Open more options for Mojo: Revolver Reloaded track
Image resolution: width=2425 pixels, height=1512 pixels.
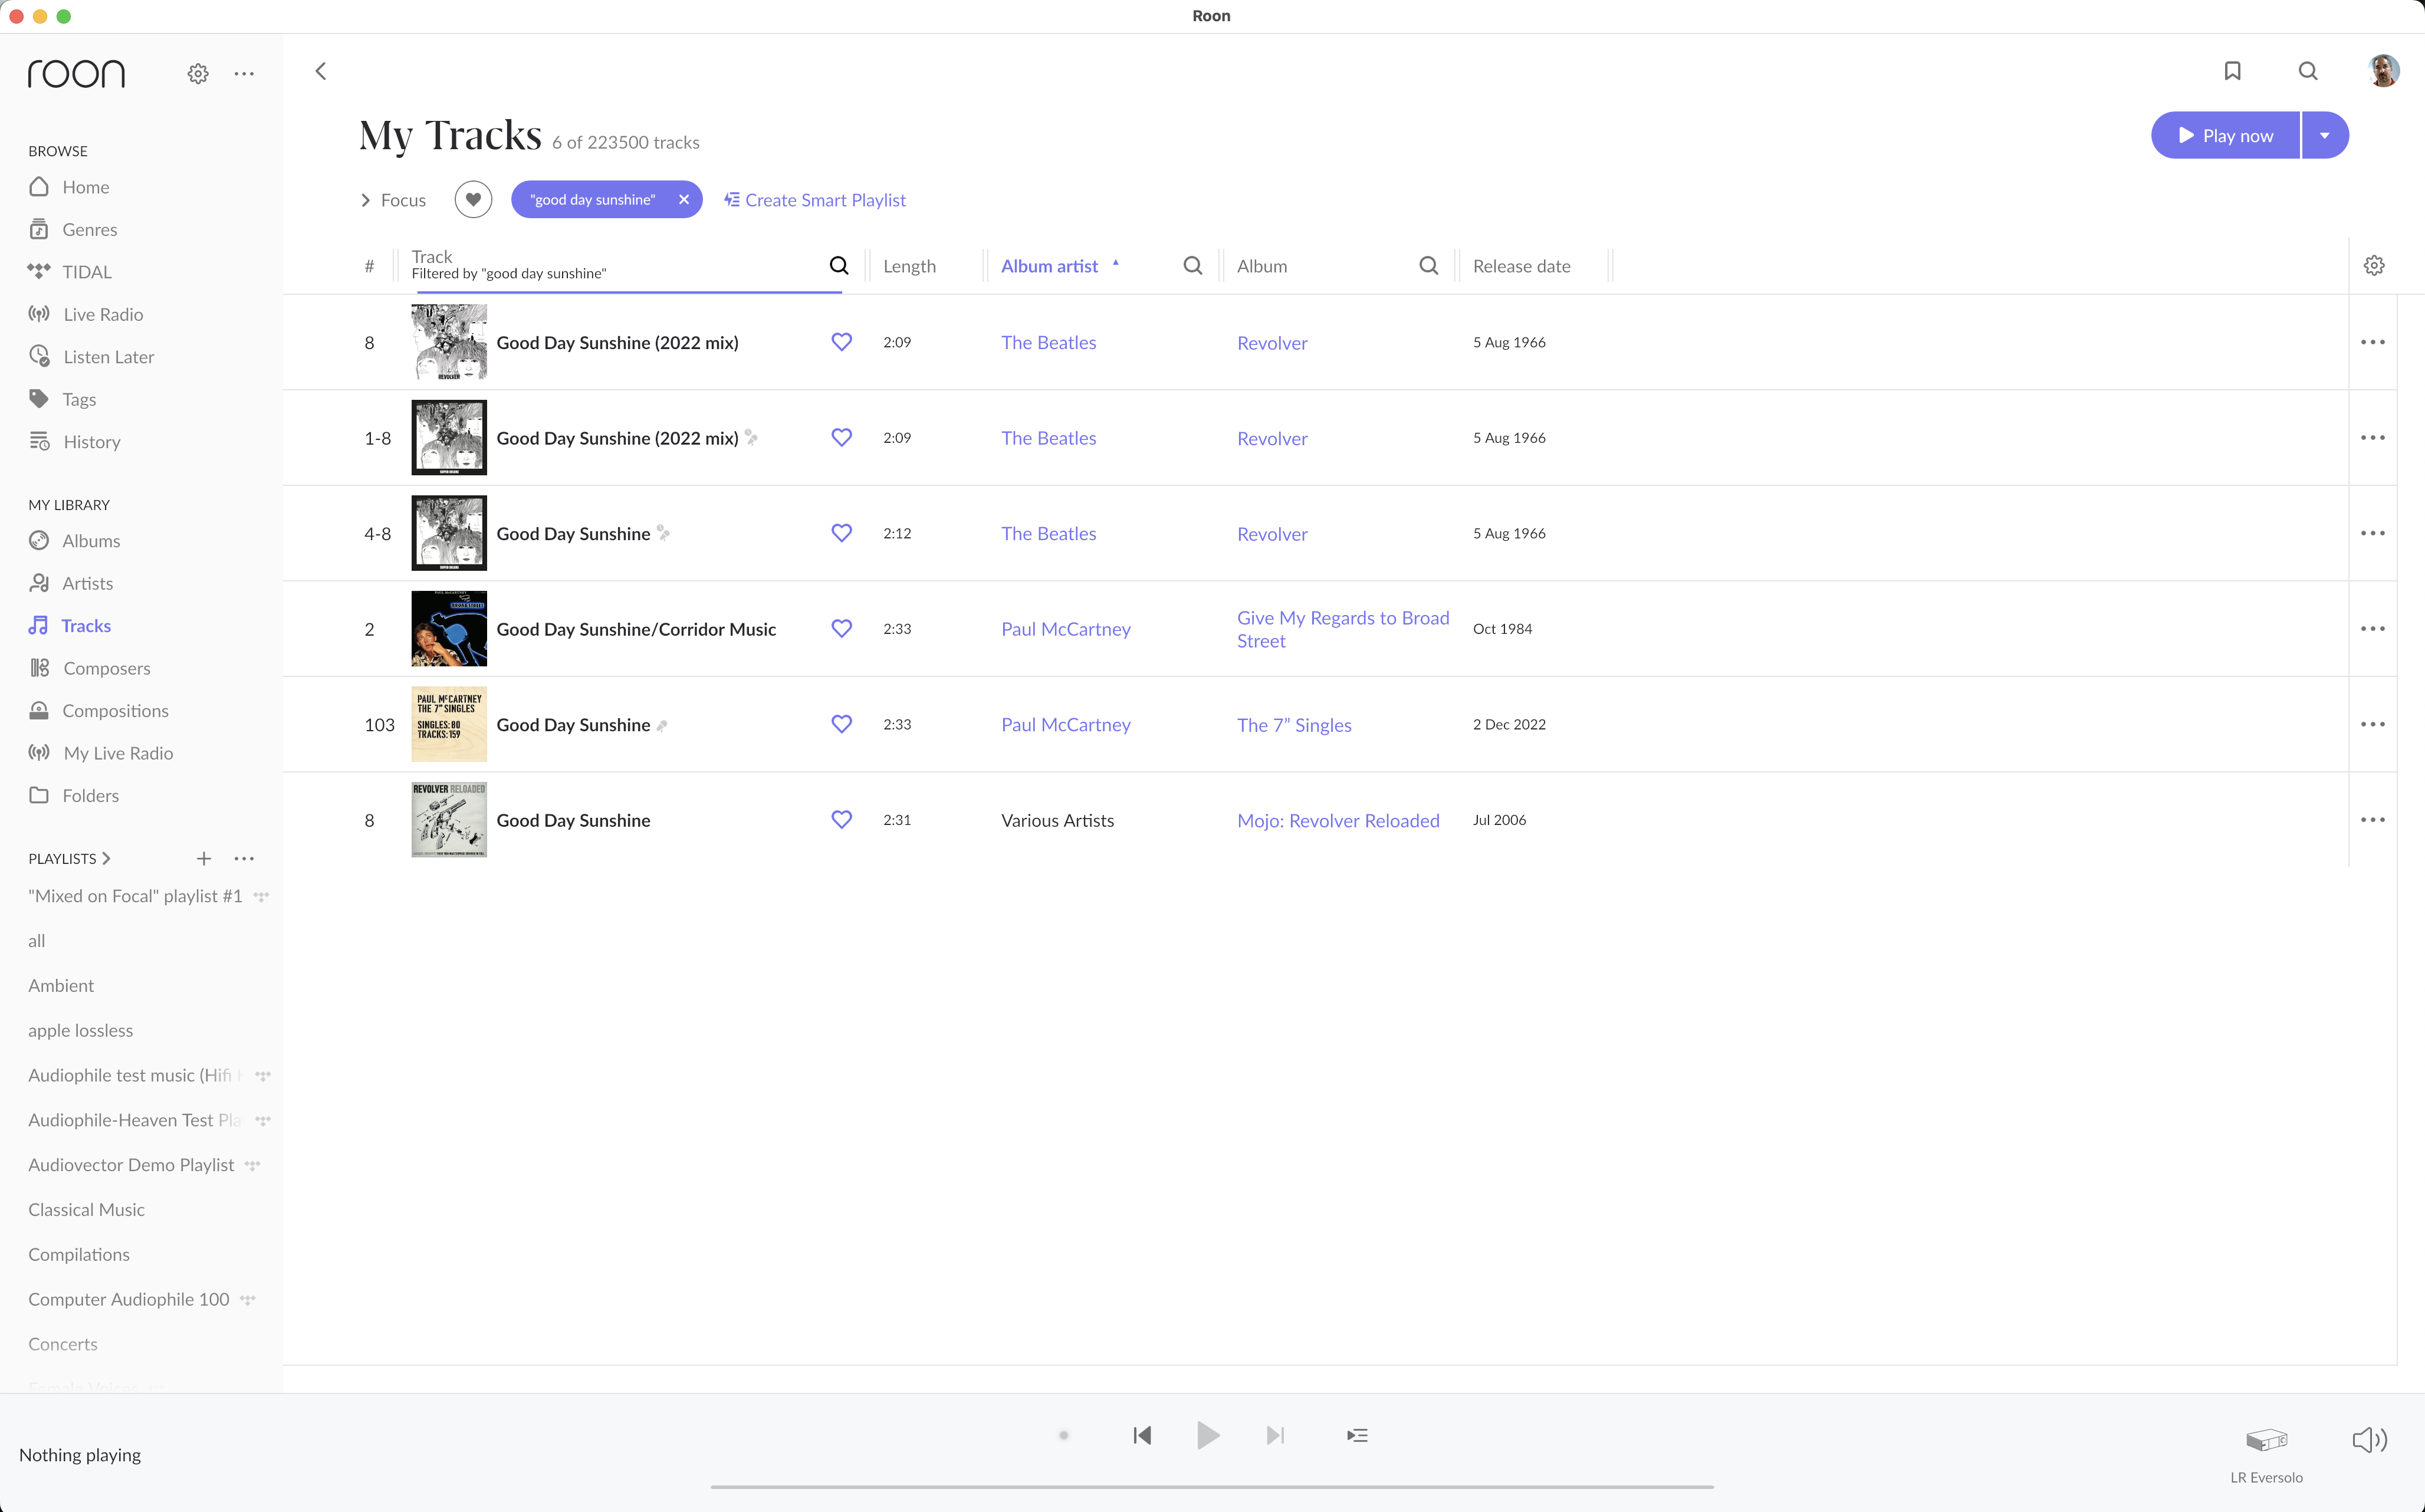pyautogui.click(x=2373, y=820)
